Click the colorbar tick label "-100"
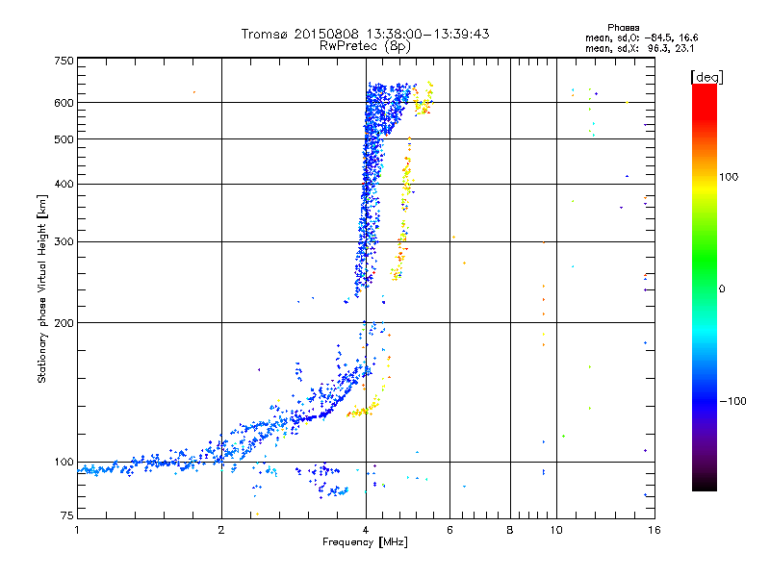The height and width of the screenshot is (577, 770). click(x=732, y=401)
